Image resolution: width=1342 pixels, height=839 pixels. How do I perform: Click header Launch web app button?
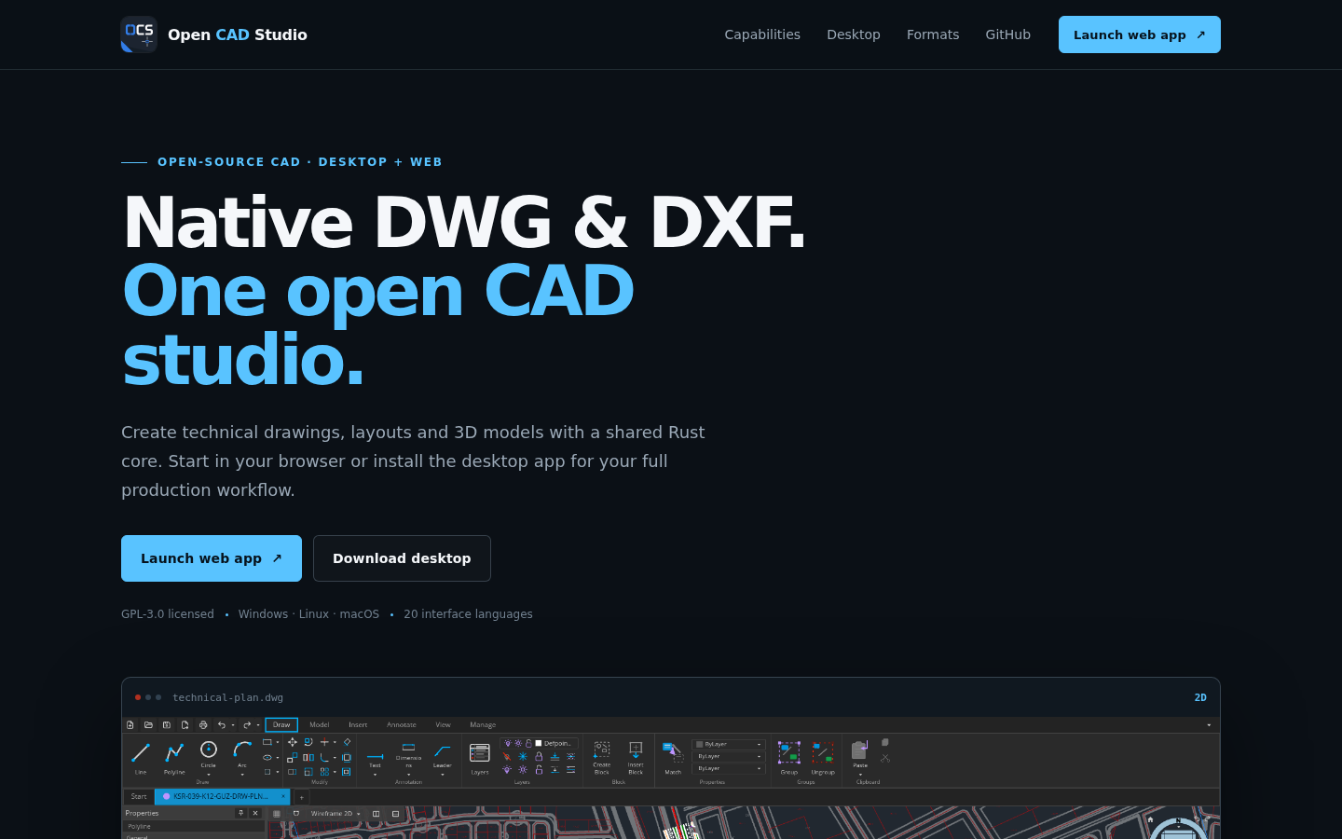1140,34
